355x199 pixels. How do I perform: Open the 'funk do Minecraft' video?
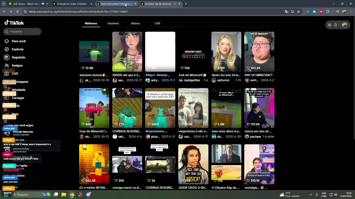193,52
